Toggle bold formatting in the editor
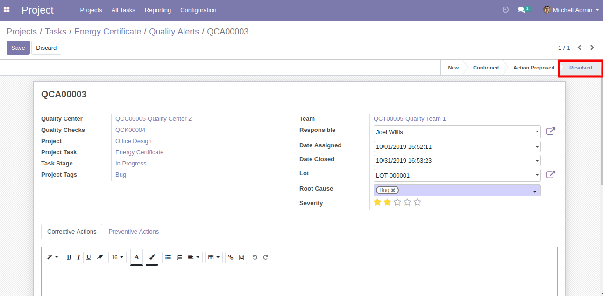603x296 pixels. 69,257
